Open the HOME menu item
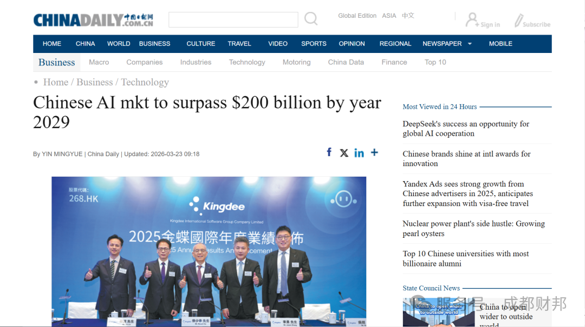This screenshot has width=585, height=327. tap(52, 44)
